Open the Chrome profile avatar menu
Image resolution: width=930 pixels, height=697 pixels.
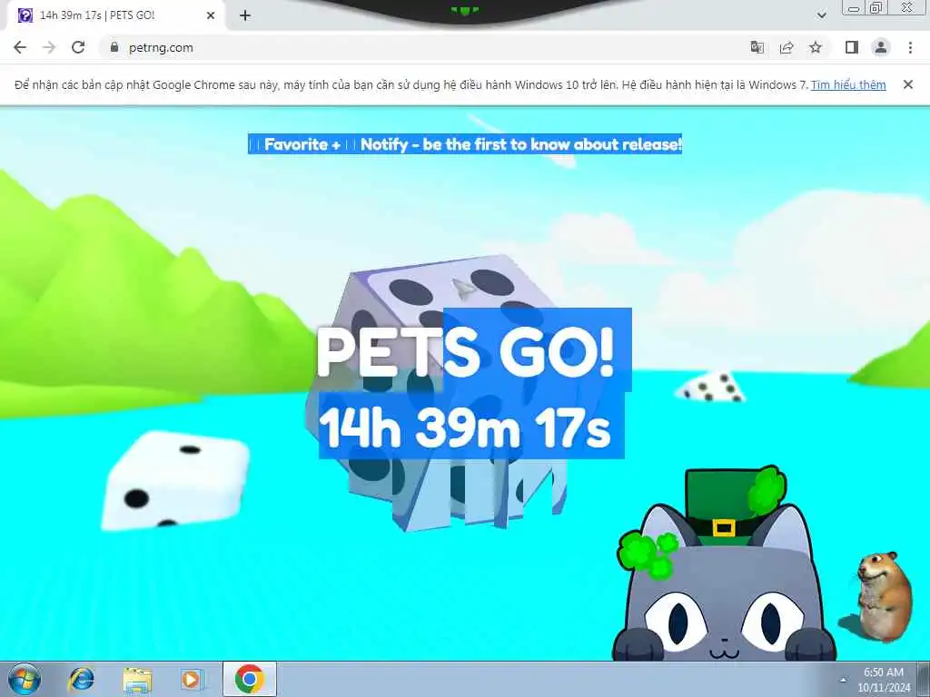(x=881, y=47)
